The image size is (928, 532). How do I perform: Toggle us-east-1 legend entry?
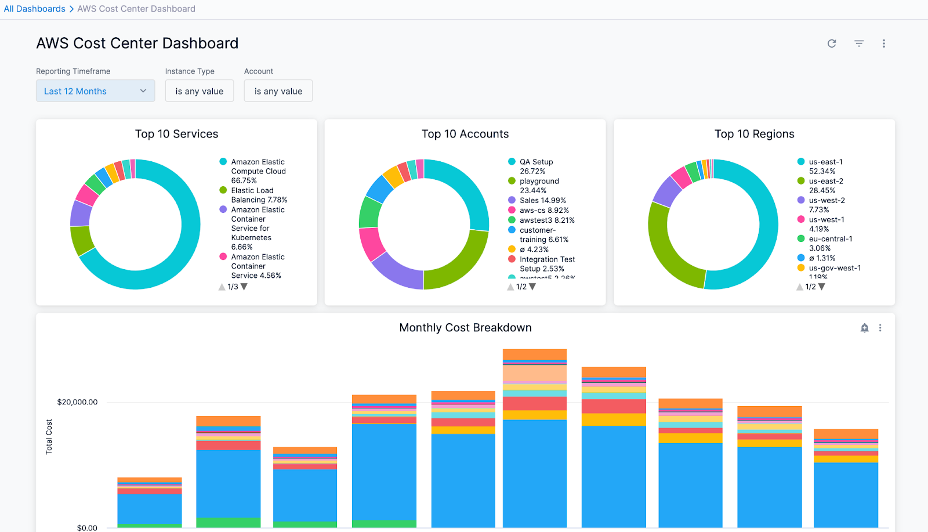point(820,167)
